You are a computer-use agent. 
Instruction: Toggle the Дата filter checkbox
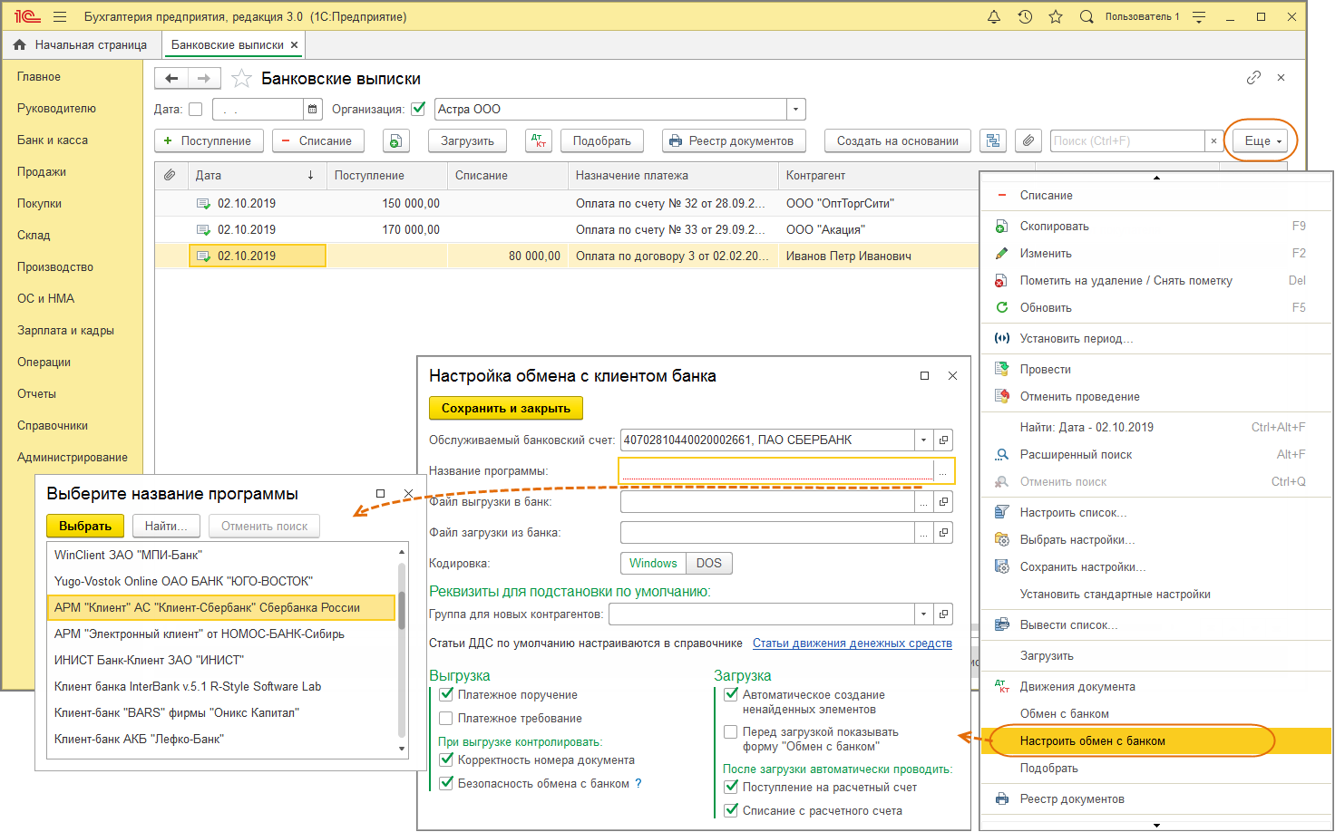pyautogui.click(x=195, y=109)
